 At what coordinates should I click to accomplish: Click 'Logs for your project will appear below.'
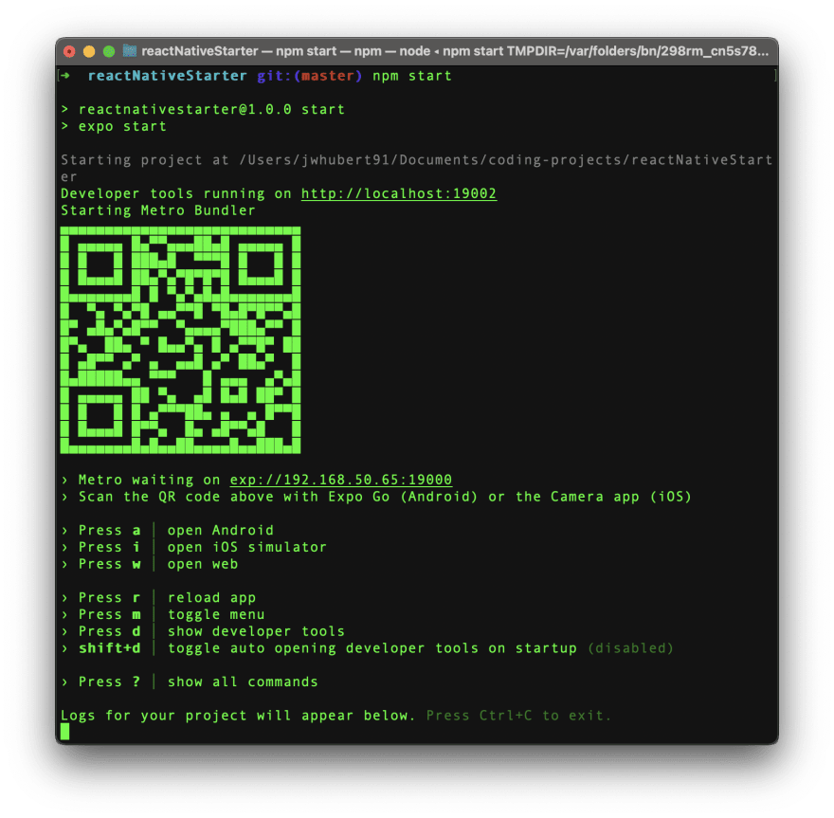(238, 716)
